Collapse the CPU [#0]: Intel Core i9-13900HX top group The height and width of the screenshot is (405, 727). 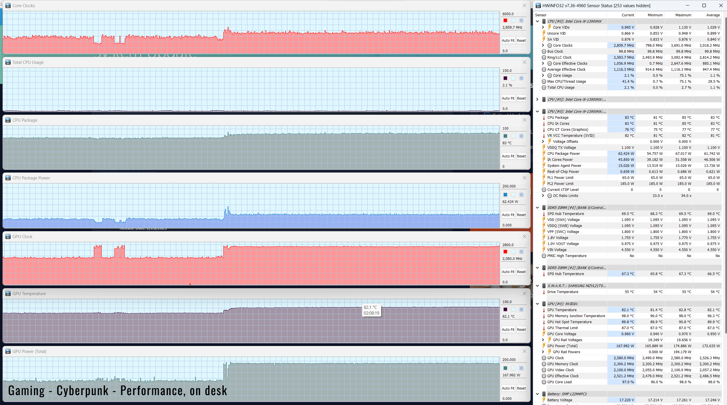click(537, 21)
